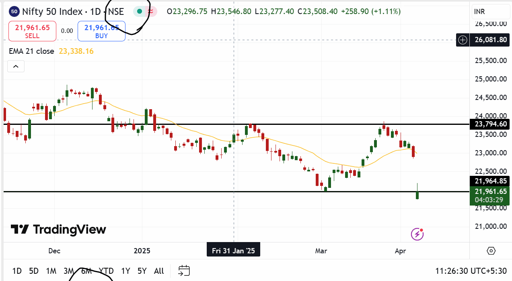Select the 5D time range
512x281 pixels.
point(34,271)
